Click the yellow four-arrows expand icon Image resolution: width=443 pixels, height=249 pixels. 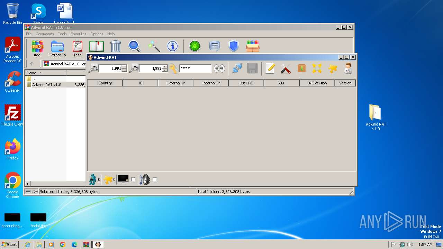coord(317,68)
